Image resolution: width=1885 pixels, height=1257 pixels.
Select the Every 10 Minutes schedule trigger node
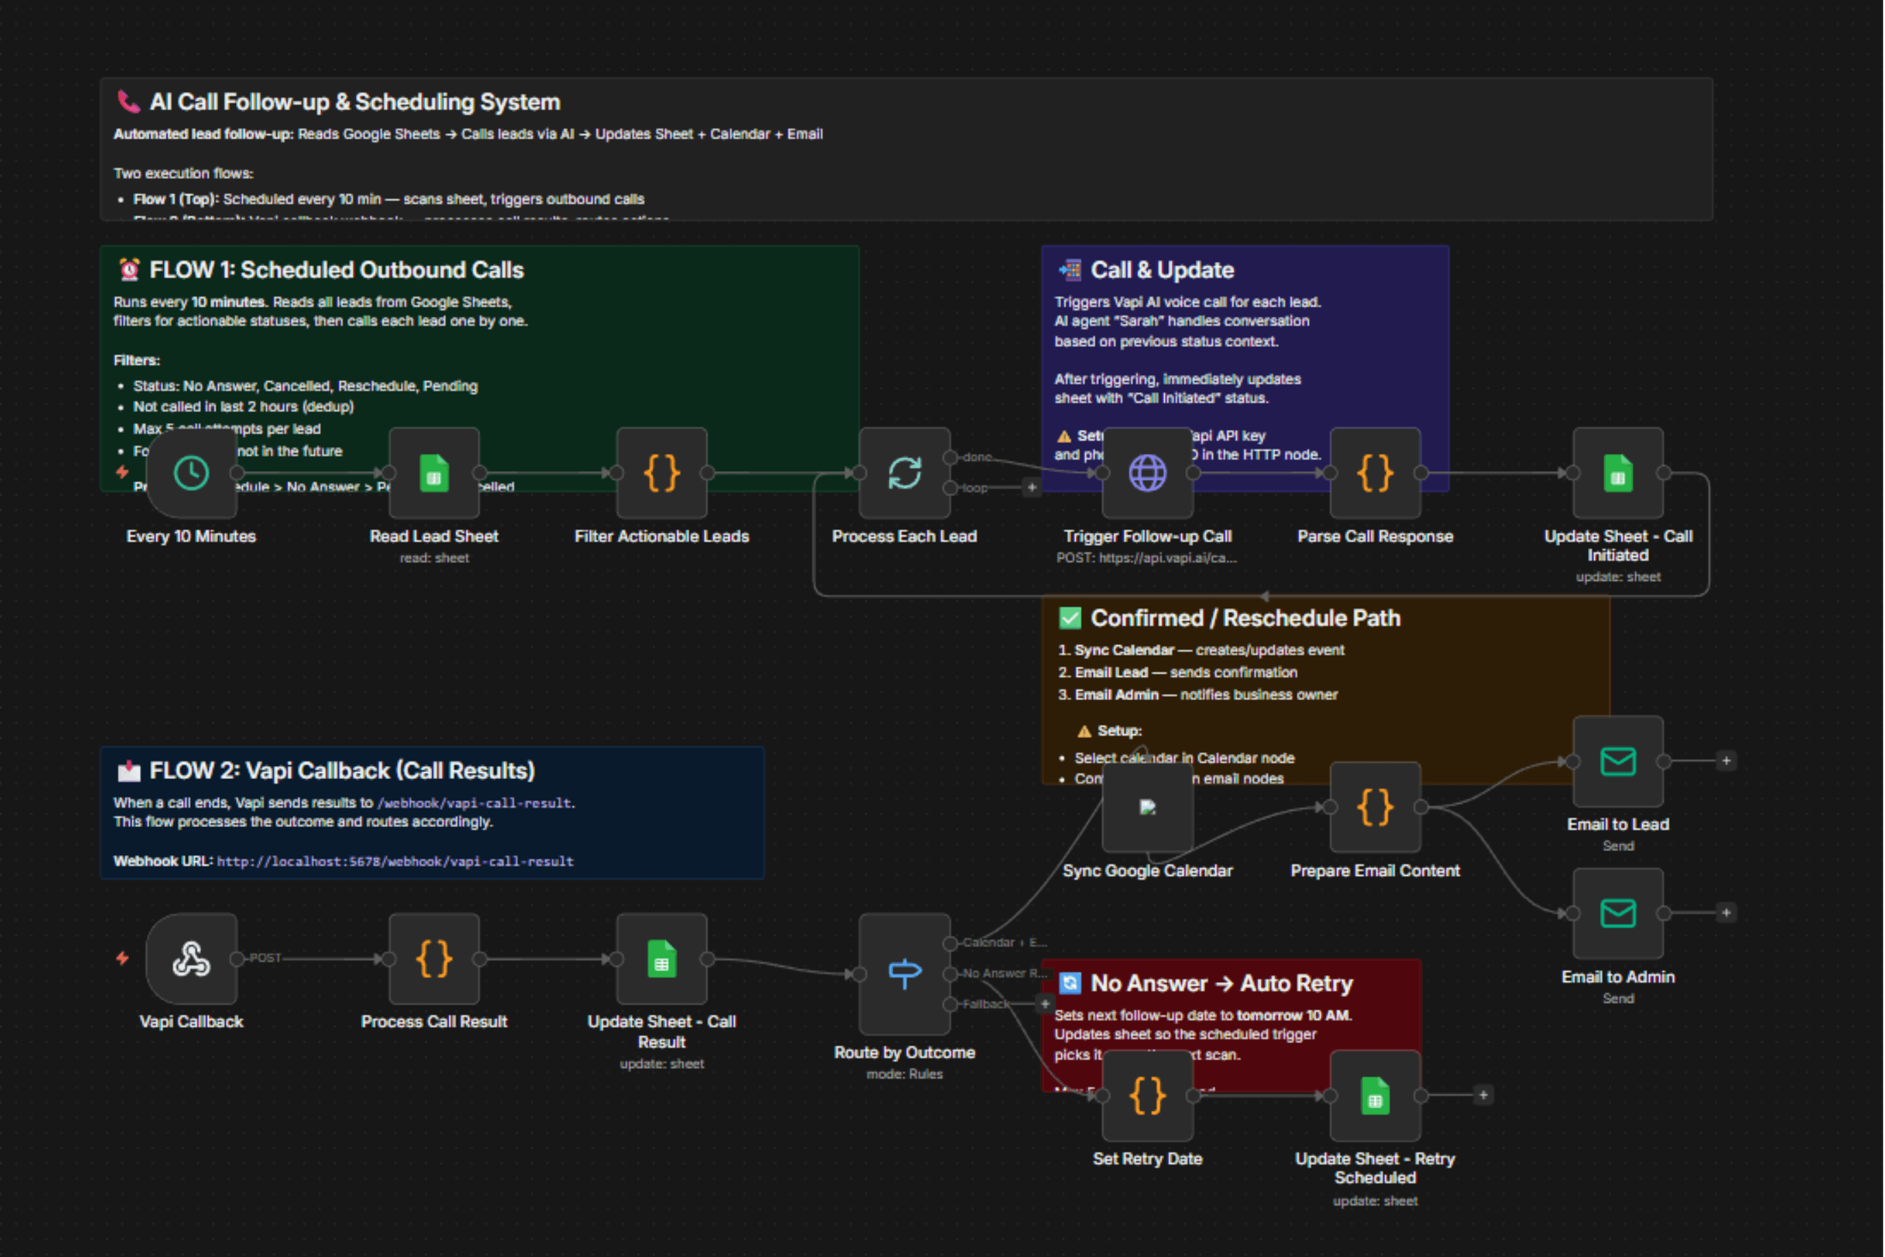[x=191, y=473]
